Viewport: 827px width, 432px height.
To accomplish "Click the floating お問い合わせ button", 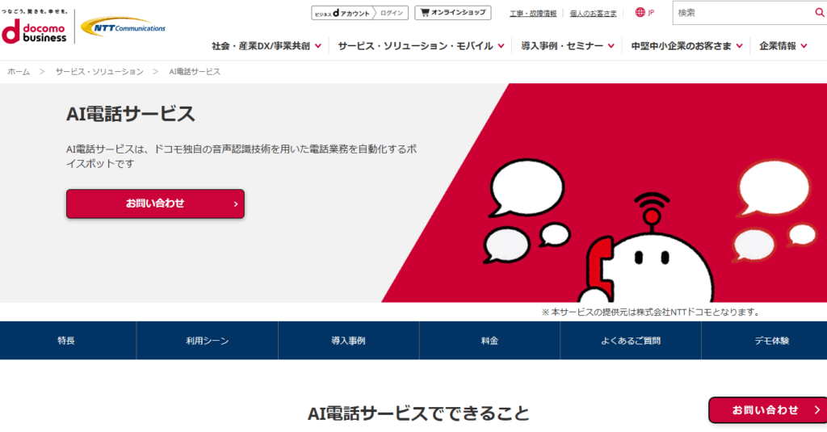I will (x=767, y=410).
